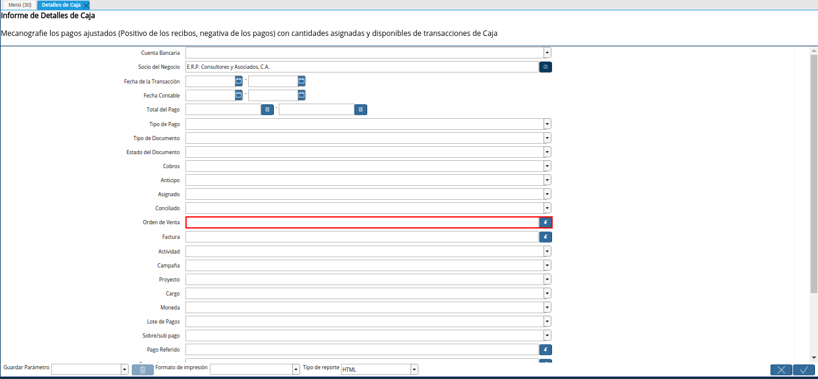Click the first Total del Pago amount field
This screenshot has width=818, height=379.
[223, 110]
